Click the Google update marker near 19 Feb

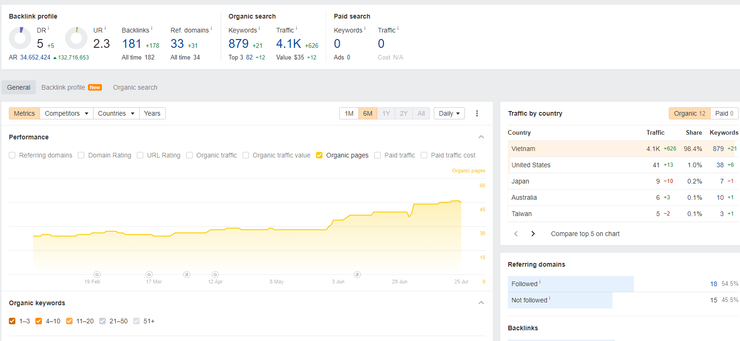click(97, 275)
